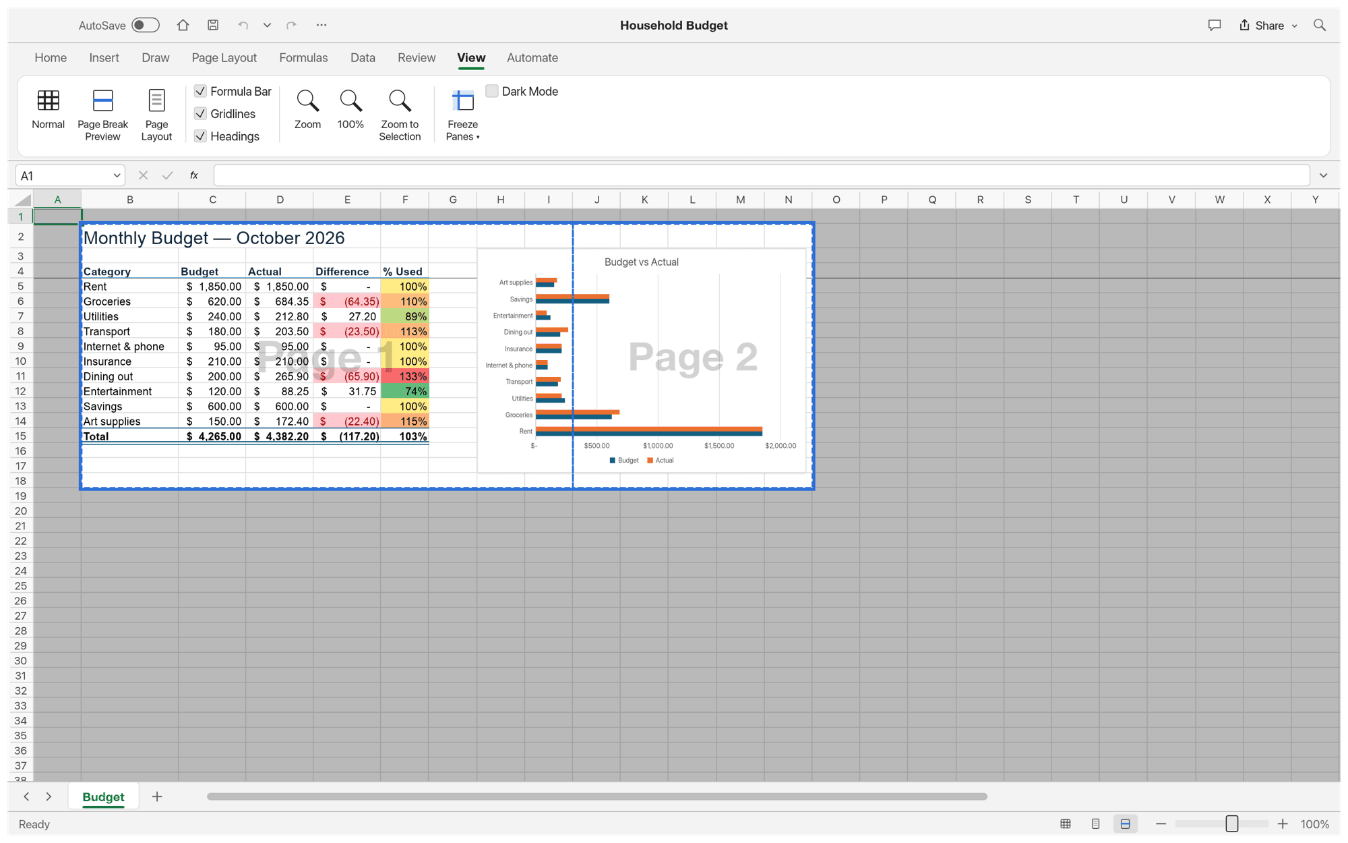Enable the Dark Mode checkbox

(492, 91)
